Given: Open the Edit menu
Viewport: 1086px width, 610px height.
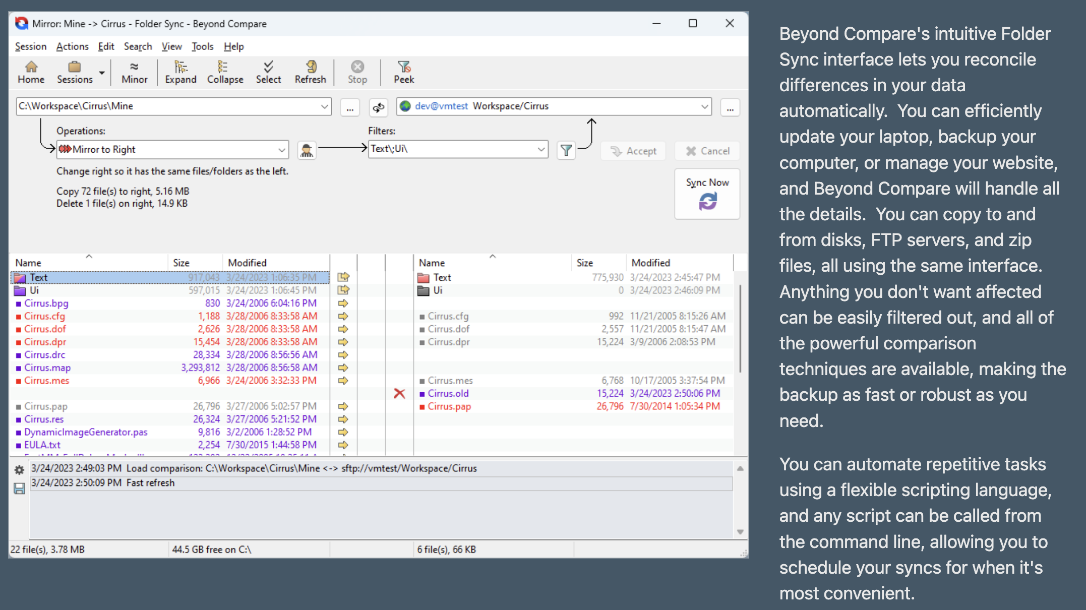Looking at the screenshot, I should pyautogui.click(x=106, y=46).
